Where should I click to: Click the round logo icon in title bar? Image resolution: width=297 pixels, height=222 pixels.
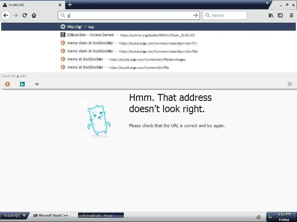267,3
